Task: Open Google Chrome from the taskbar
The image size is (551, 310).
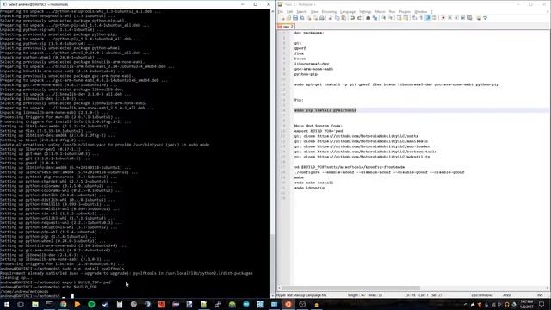Action: click(63, 304)
